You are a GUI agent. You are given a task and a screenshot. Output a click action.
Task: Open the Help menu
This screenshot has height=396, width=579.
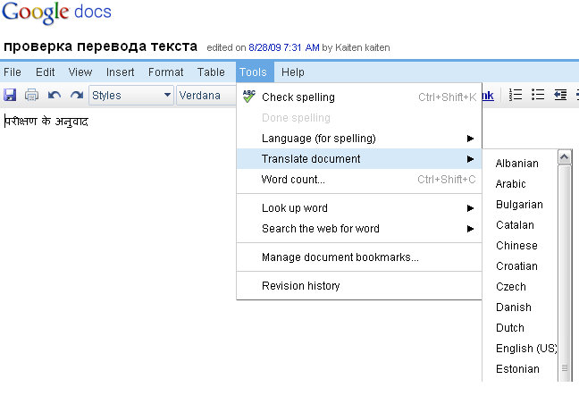coord(293,72)
